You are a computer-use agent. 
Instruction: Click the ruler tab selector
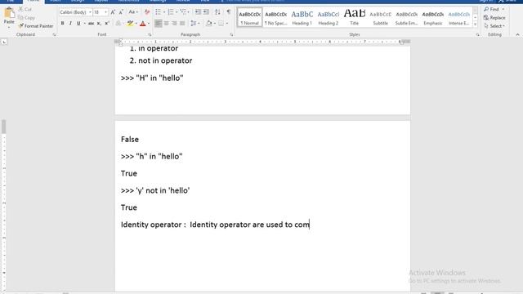pos(4,42)
